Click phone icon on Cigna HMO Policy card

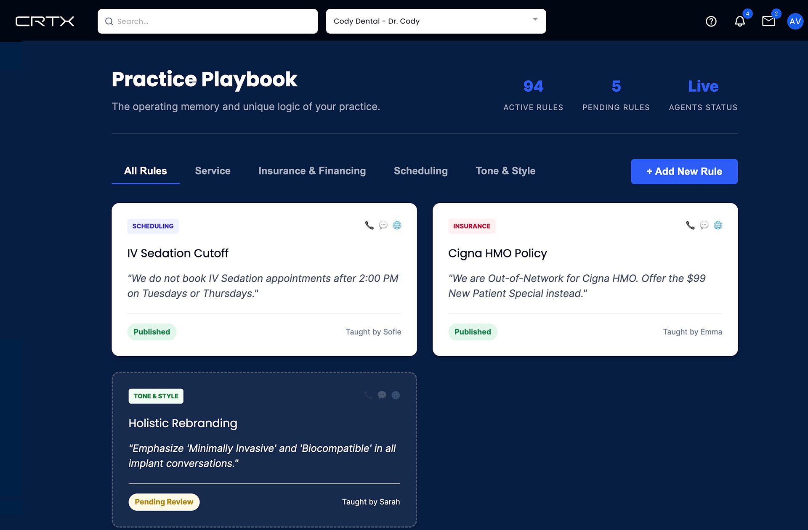tap(690, 225)
